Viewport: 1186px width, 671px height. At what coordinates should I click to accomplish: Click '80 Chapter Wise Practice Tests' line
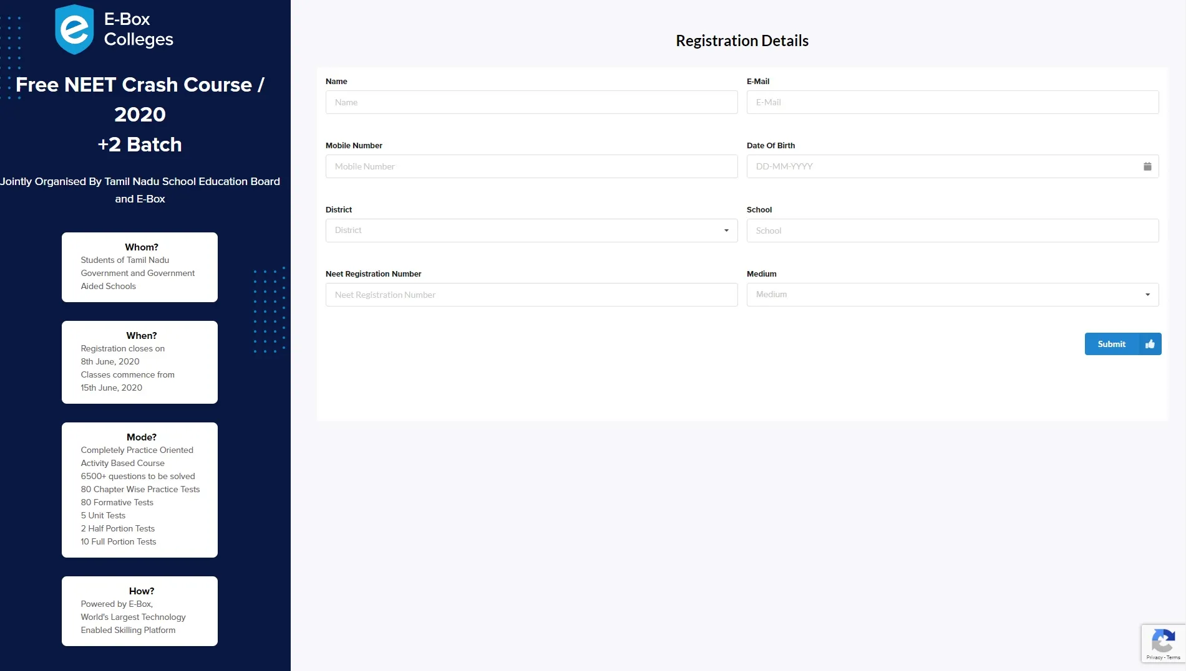[x=140, y=489]
